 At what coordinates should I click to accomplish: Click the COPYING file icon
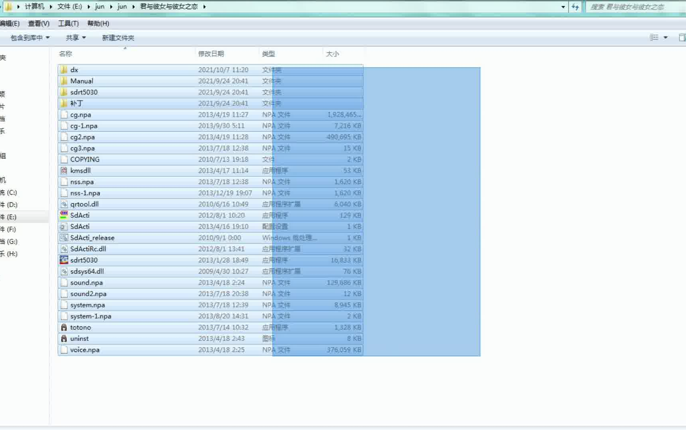tap(64, 159)
